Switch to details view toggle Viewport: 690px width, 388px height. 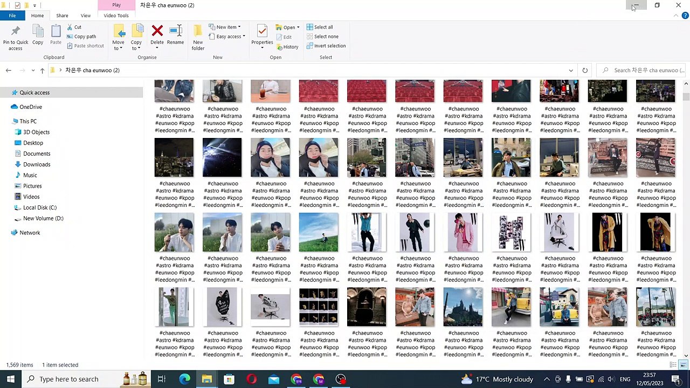(673, 365)
